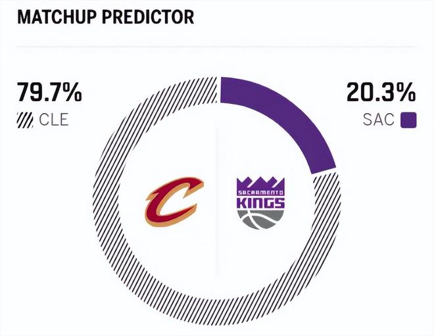Select the hatched CLE legend swatch
Viewport: 434px width, 336px height.
[x=26, y=120]
